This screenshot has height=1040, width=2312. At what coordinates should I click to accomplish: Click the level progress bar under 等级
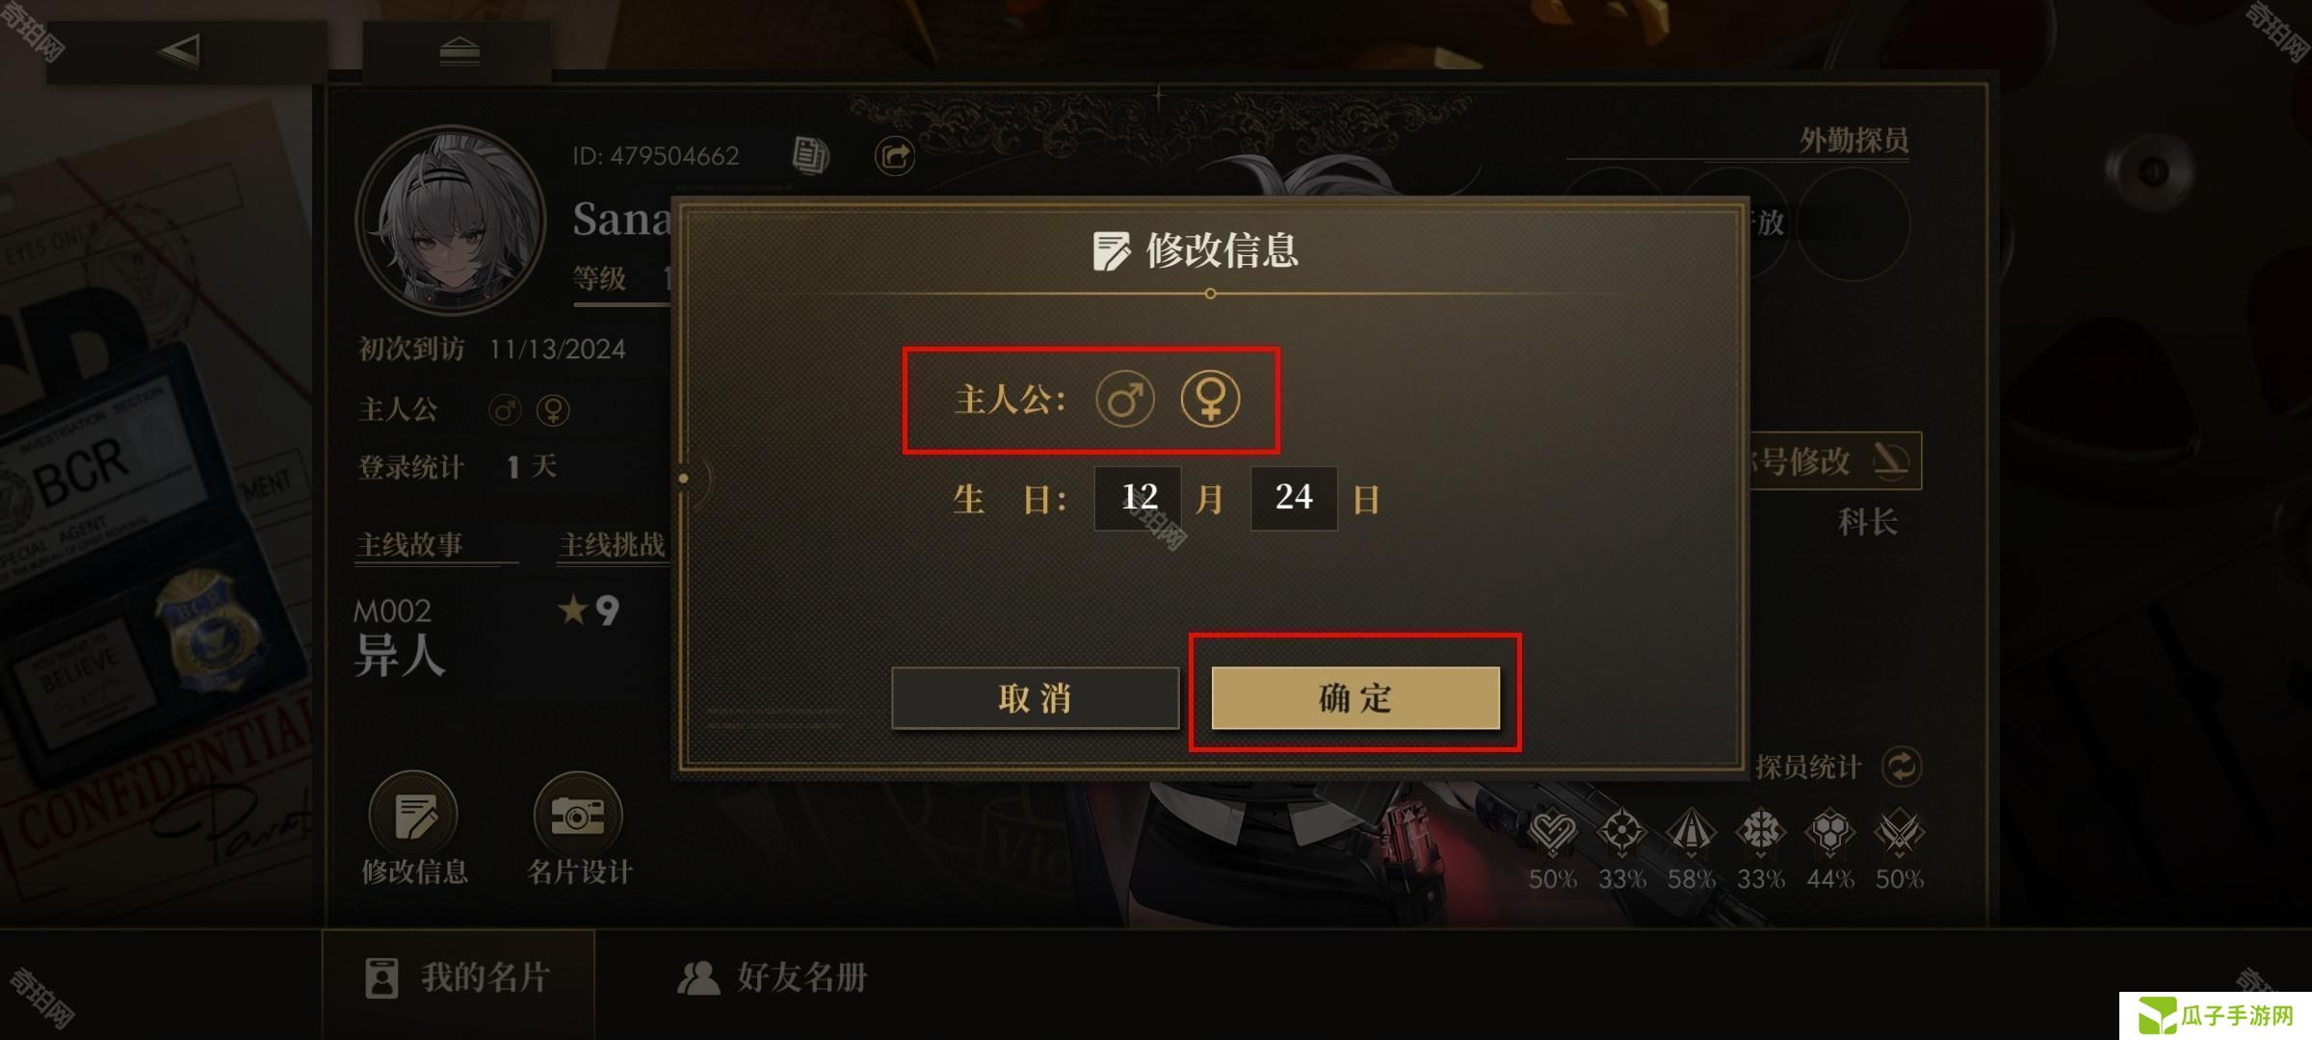622,304
